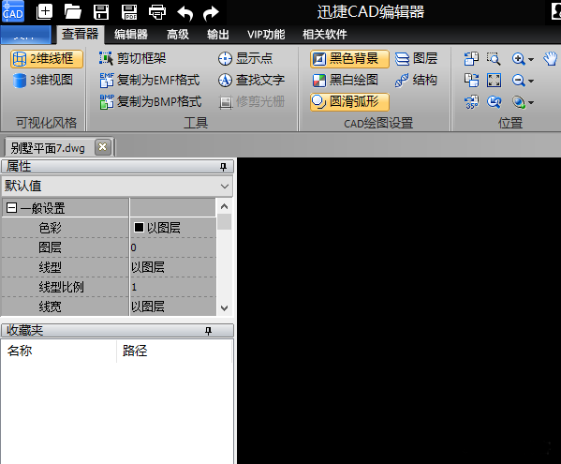
Task: Open the VIP功能 ribbon tab
Action: tap(266, 35)
